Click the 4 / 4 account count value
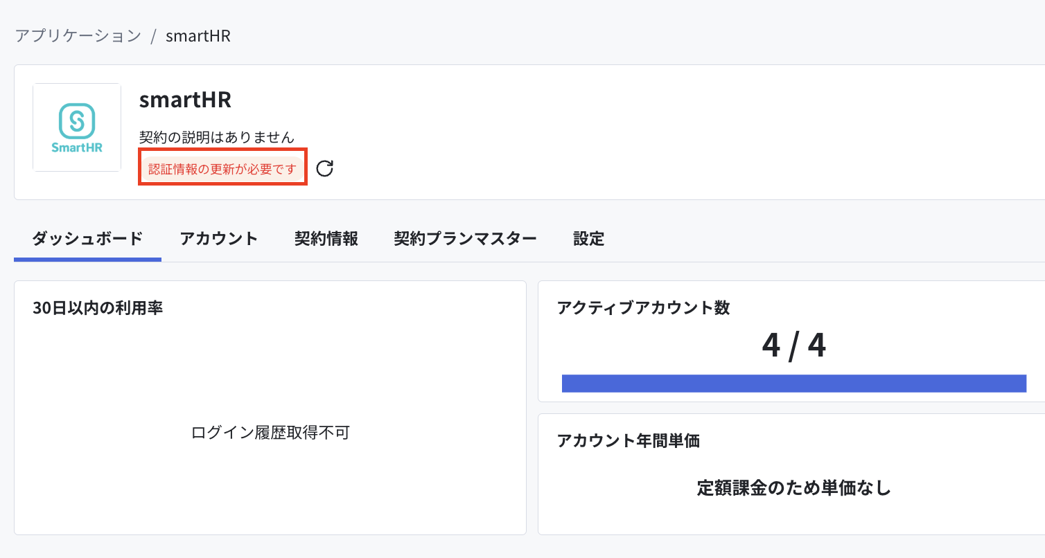 794,345
